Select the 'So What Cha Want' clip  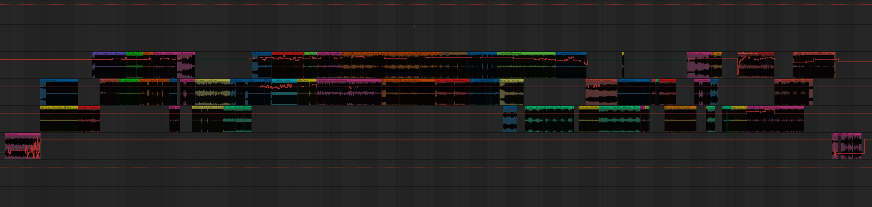(129, 92)
